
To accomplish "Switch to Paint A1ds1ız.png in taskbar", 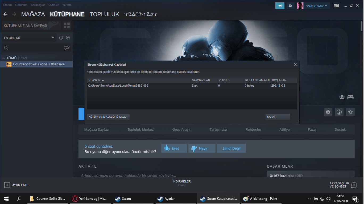I will [x=261, y=199].
